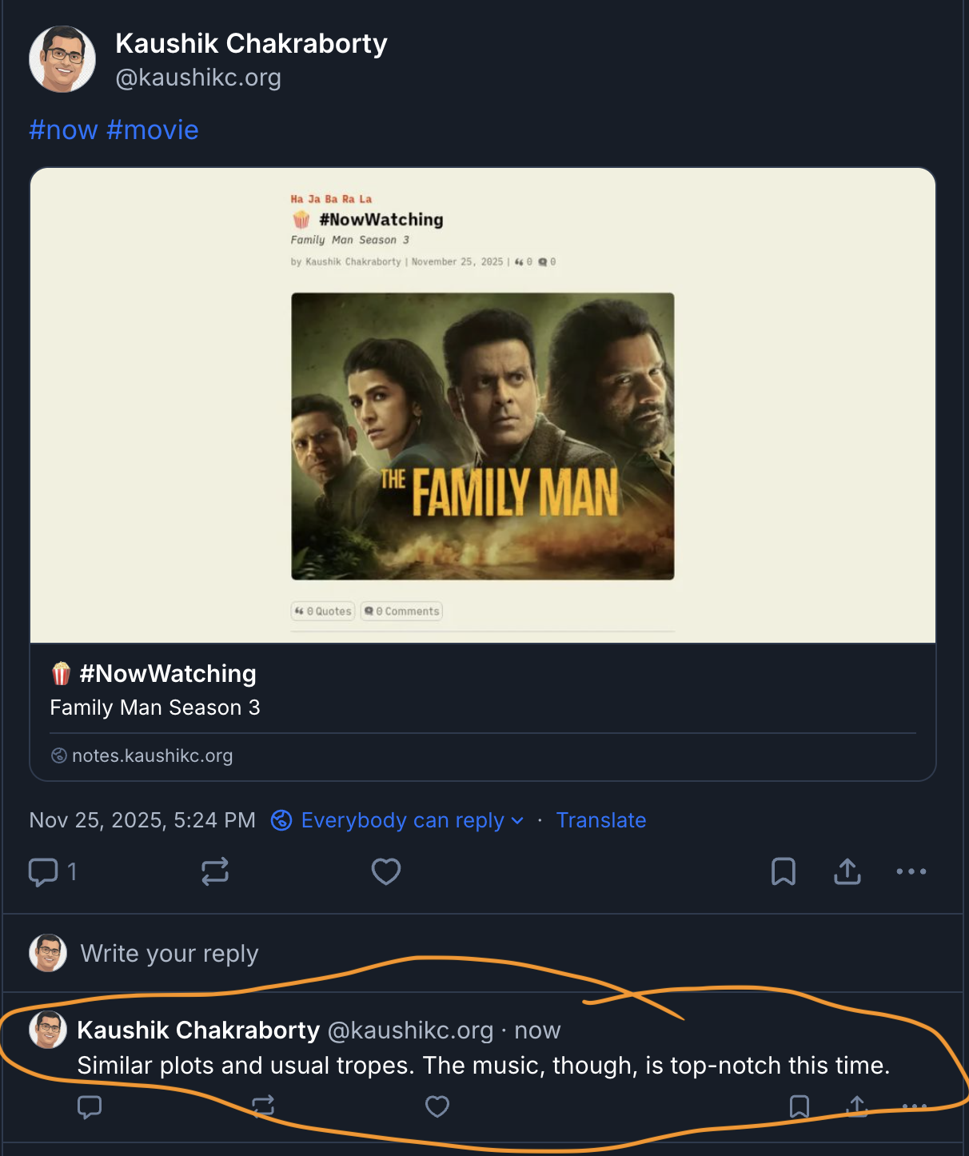
Task: Open the #movie hashtag
Action: point(153,130)
